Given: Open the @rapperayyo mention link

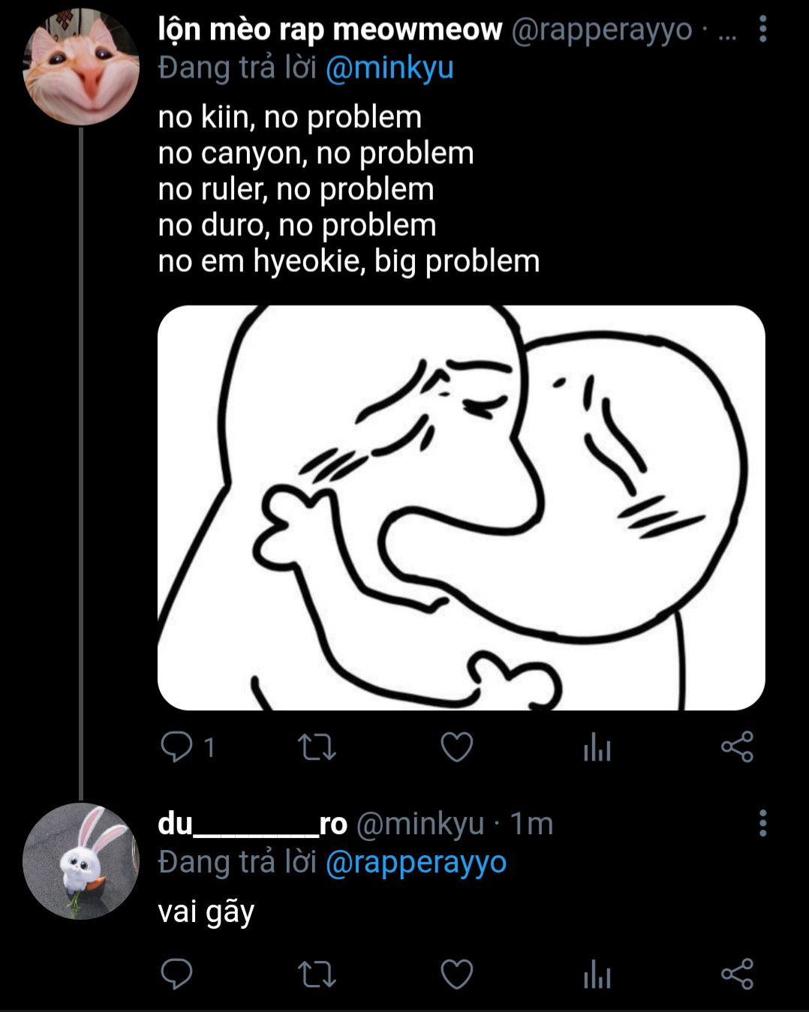Looking at the screenshot, I should 416,862.
